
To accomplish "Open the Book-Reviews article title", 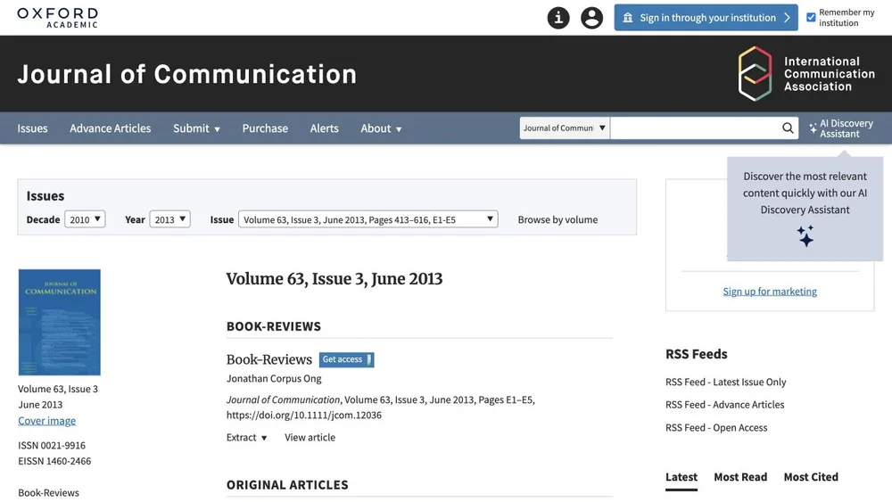I will (x=269, y=359).
